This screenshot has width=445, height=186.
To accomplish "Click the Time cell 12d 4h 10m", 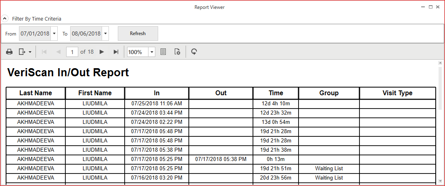I will pos(276,104).
